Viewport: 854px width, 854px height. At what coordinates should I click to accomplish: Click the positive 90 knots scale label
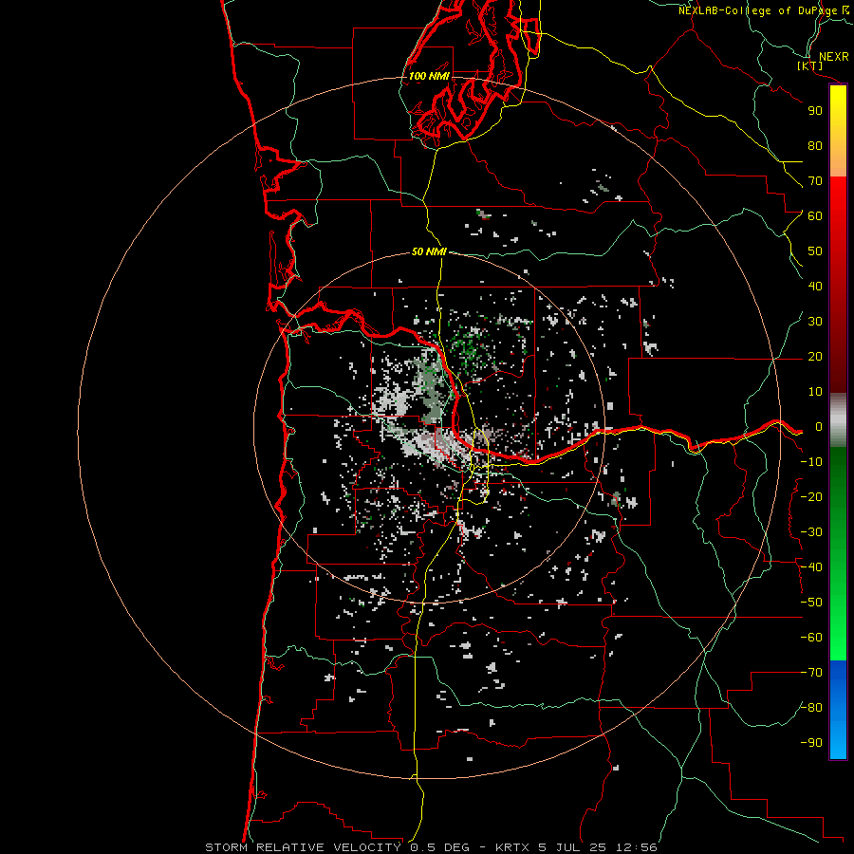(x=815, y=111)
